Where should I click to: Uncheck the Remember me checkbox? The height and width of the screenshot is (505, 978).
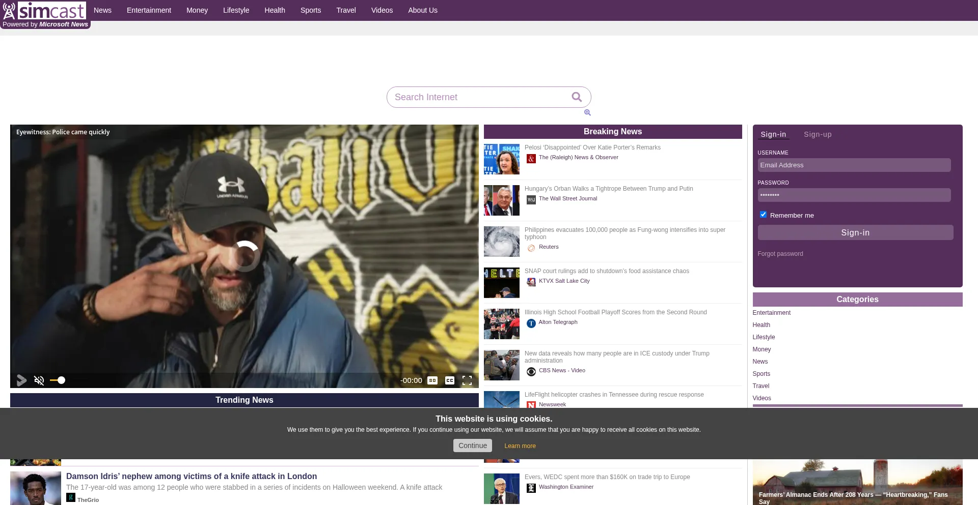coord(763,215)
